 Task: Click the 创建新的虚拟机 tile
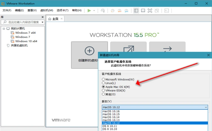[x=89, y=55]
